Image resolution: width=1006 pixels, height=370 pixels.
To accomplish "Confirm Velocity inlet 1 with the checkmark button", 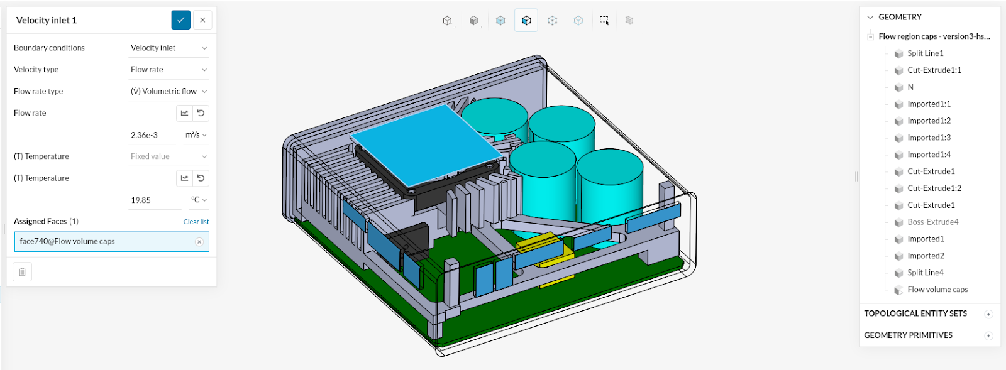I will (180, 20).
